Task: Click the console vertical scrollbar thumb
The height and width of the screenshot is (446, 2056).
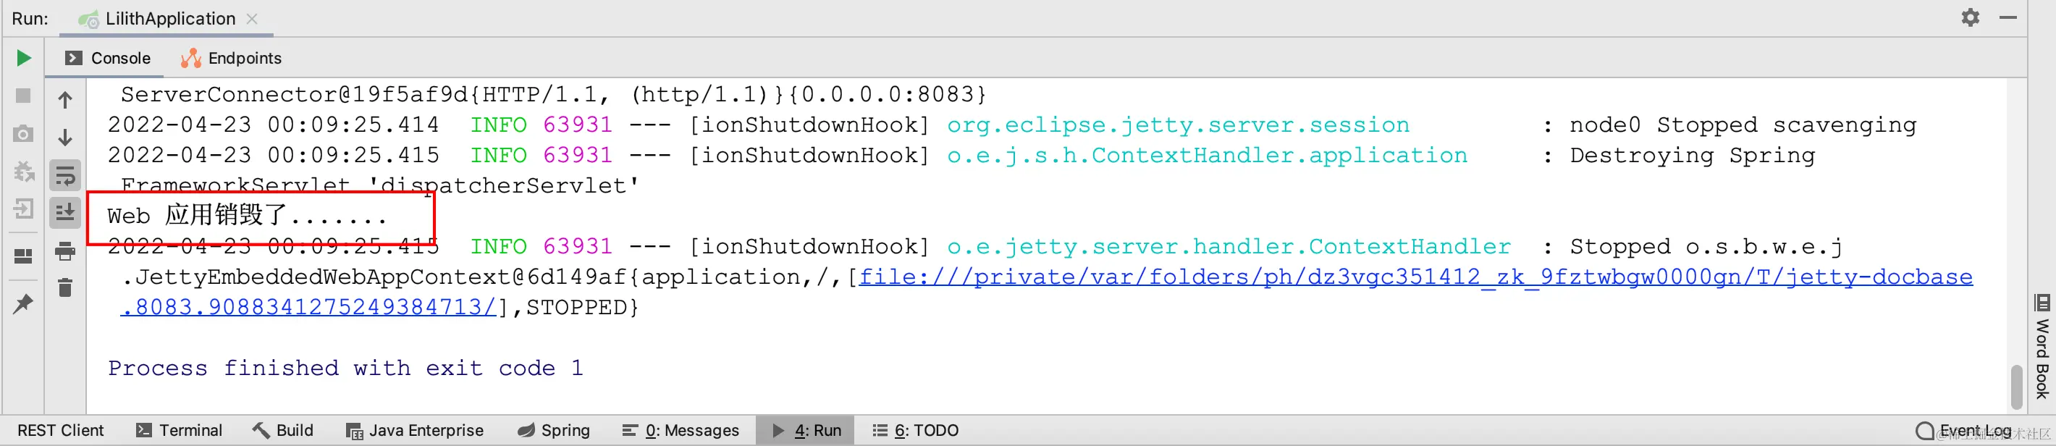Action: (2017, 387)
